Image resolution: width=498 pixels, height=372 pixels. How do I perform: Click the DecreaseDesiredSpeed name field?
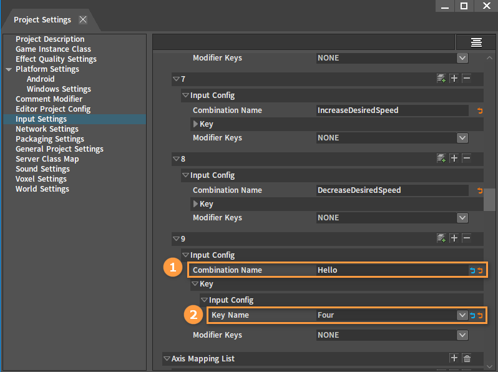tap(393, 190)
